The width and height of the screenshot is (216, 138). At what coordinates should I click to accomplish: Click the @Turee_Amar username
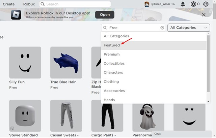click(161, 4)
